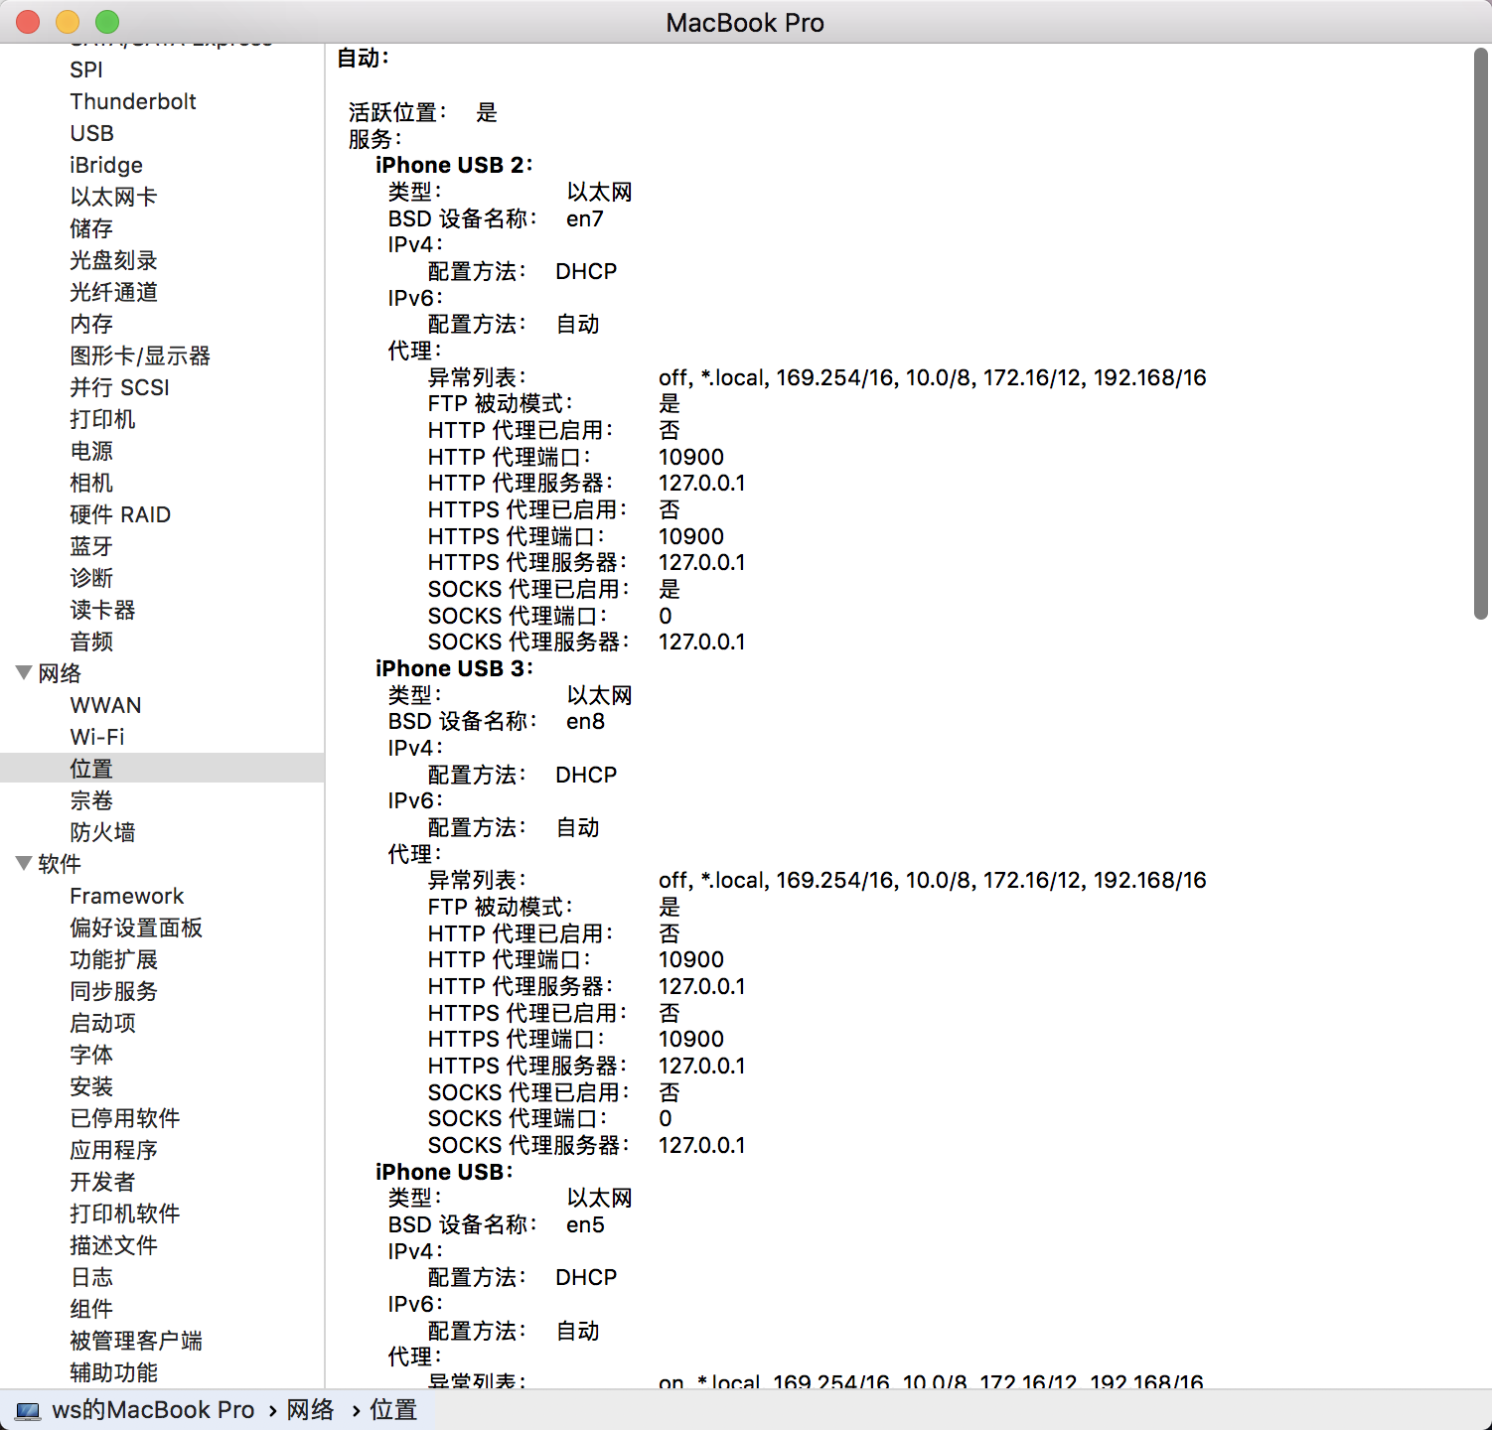Click the yellow minimize window button
Screen dimensions: 1492x1430
point(68,22)
